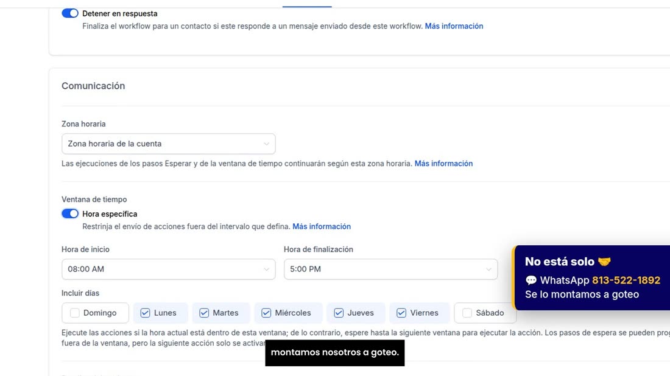The height and width of the screenshot is (376, 670).
Task: Click the WhatsApp chat bubble icon
Action: click(531, 280)
